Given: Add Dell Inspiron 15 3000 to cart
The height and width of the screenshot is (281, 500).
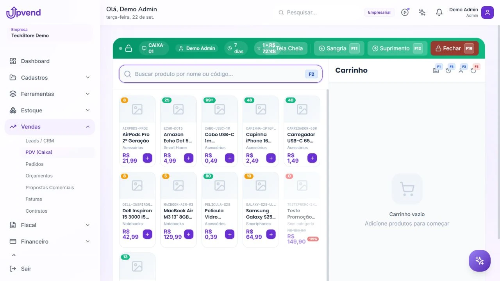Looking at the screenshot, I should pyautogui.click(x=147, y=234).
